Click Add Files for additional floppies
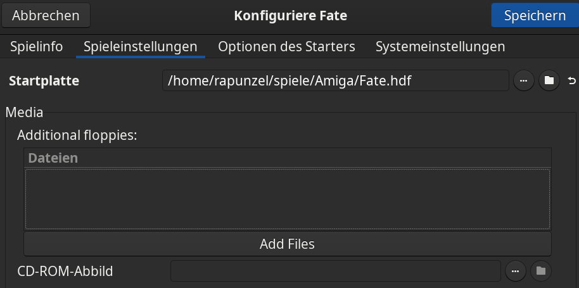Image resolution: width=579 pixels, height=288 pixels. point(288,244)
